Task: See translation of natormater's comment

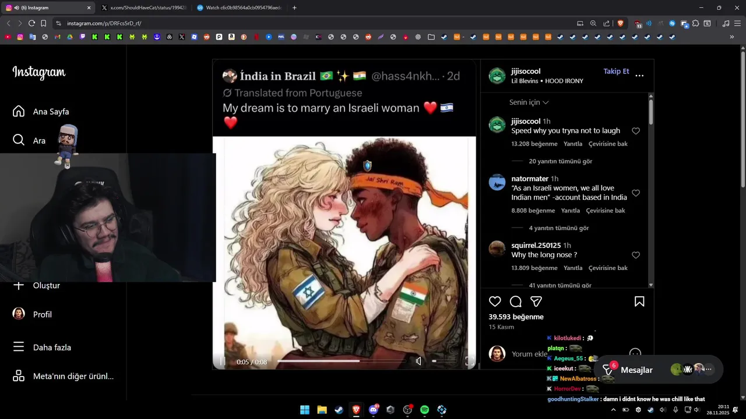Action: pyautogui.click(x=606, y=211)
